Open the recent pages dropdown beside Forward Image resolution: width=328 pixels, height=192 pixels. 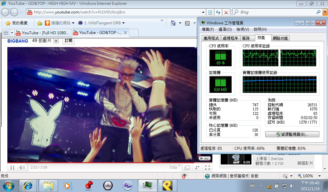tap(21, 12)
